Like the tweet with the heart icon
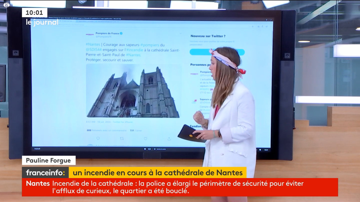Screen dimensions: 360x202 pyautogui.click(x=145, y=139)
